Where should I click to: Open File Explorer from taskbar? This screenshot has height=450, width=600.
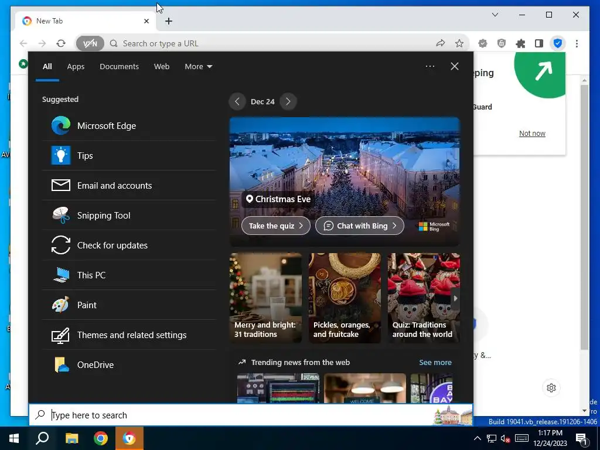(71, 438)
